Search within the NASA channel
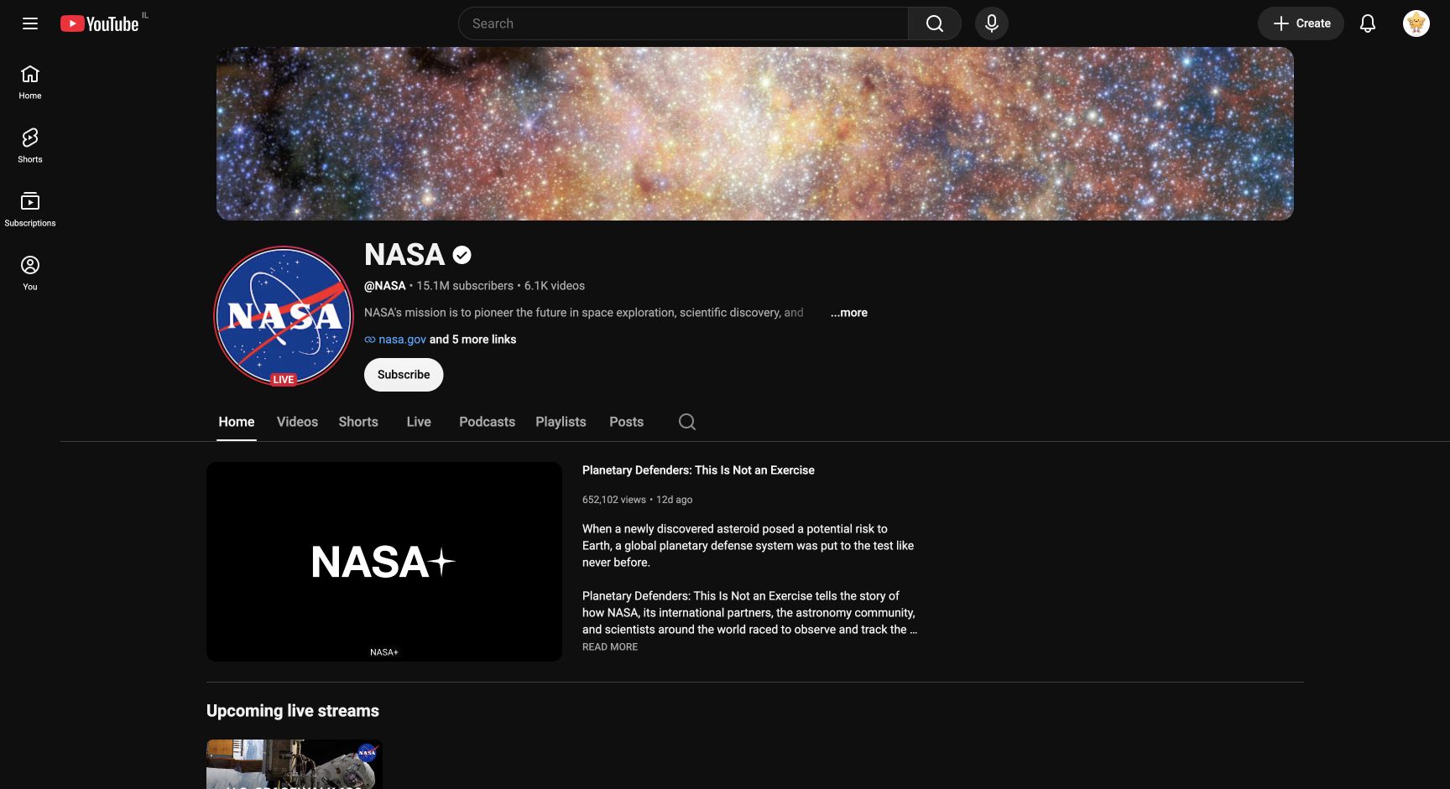Screen dimensions: 1450x789 (687, 422)
